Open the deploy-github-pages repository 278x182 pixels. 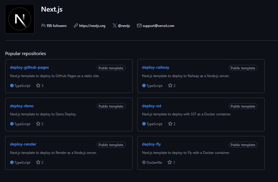pos(29,67)
